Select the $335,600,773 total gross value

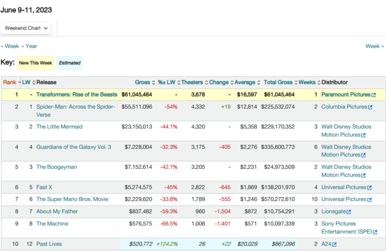pyautogui.click(x=278, y=147)
